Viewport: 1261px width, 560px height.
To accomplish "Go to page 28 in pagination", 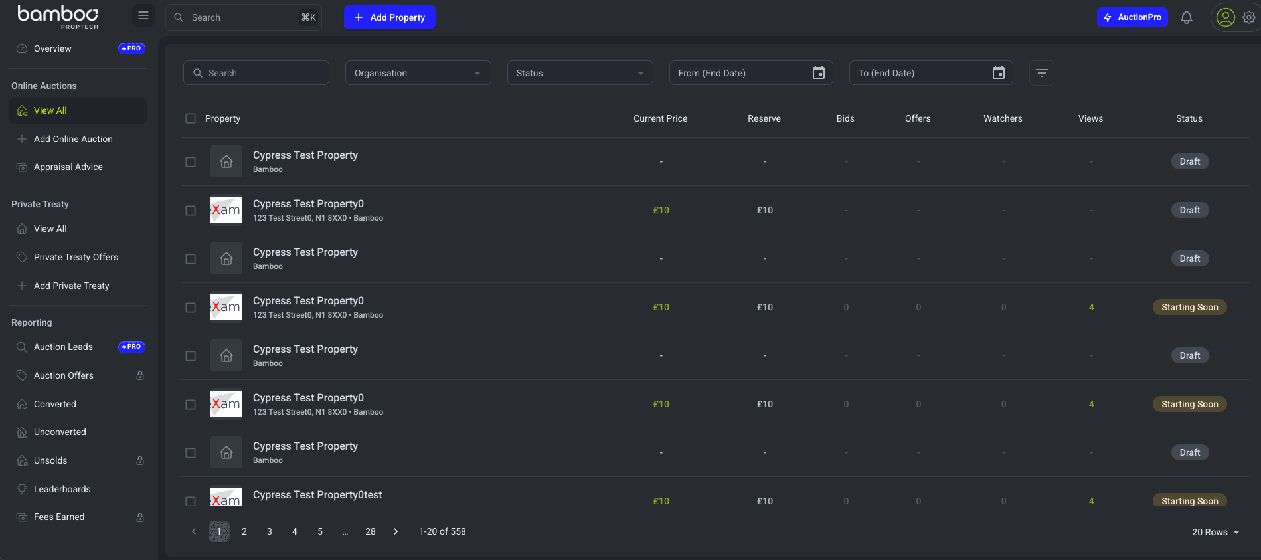I will [370, 531].
